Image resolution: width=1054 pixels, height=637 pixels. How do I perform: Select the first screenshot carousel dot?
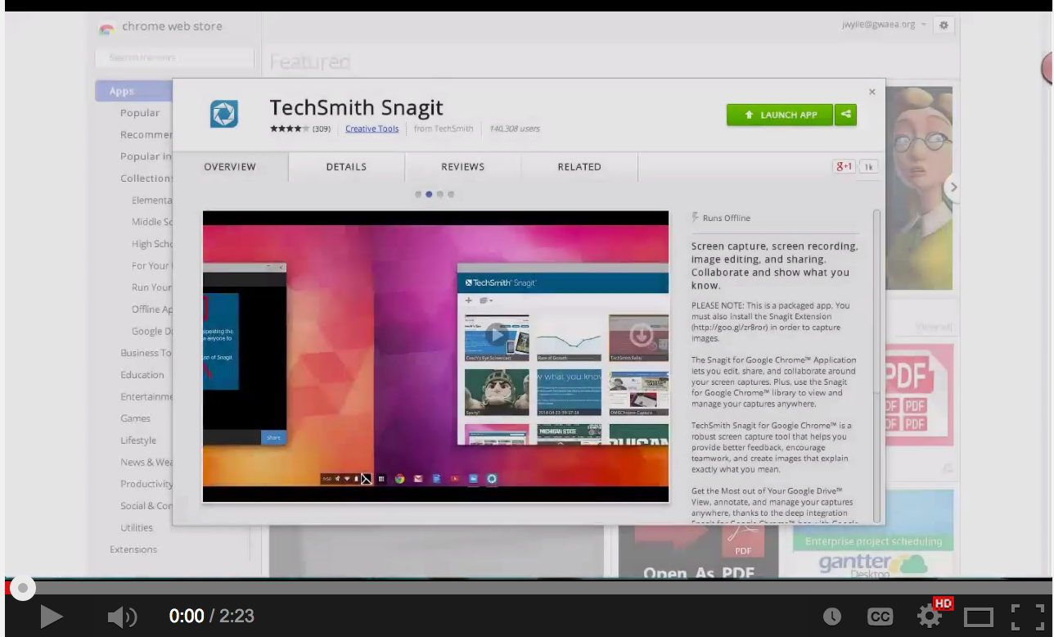(418, 195)
